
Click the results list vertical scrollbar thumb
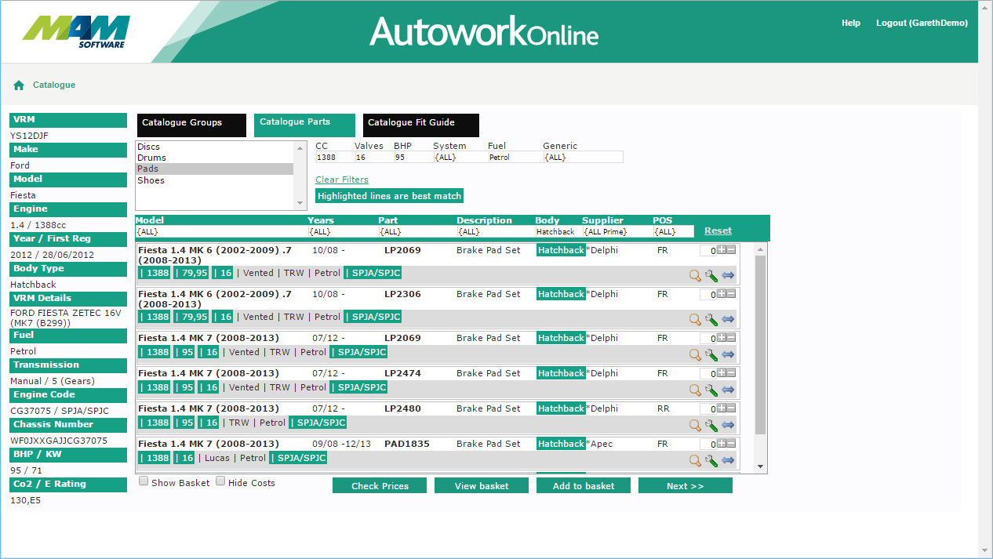[759, 345]
